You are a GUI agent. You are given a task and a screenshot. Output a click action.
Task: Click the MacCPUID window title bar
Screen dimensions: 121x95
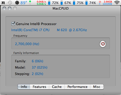click(61, 8)
